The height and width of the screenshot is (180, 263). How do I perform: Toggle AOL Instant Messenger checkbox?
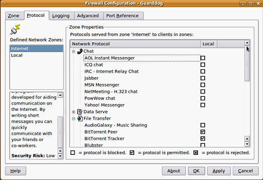(x=203, y=58)
